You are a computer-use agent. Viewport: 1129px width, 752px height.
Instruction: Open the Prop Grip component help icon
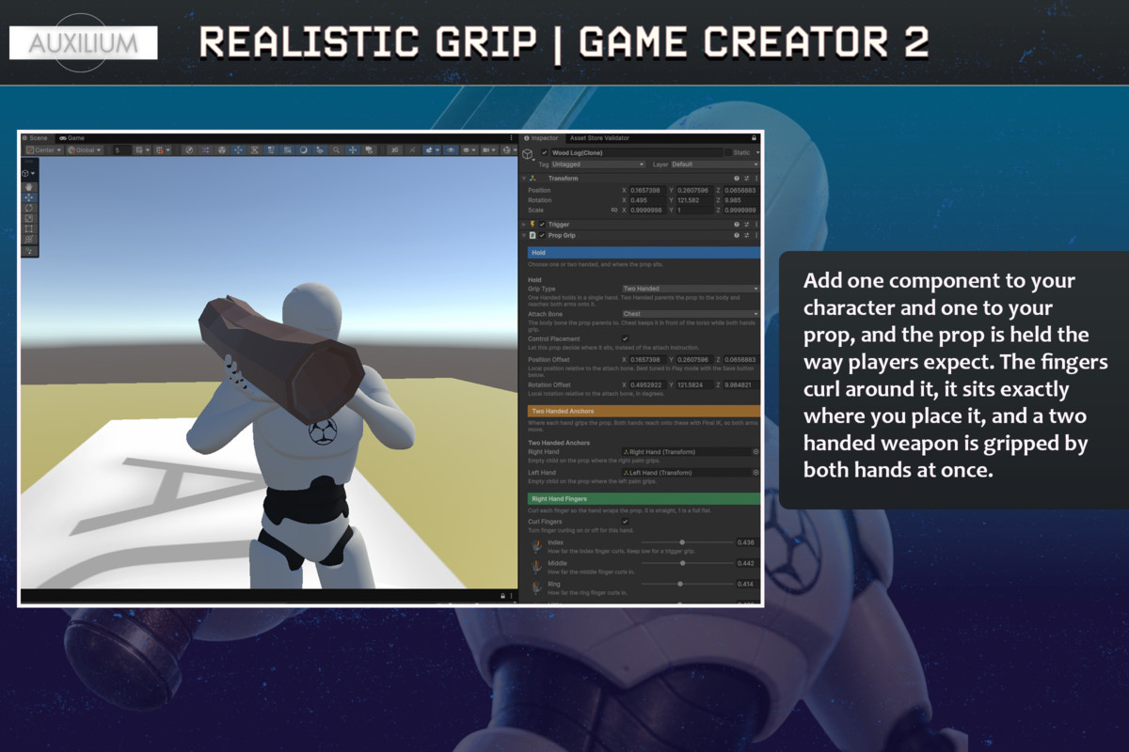coord(737,236)
